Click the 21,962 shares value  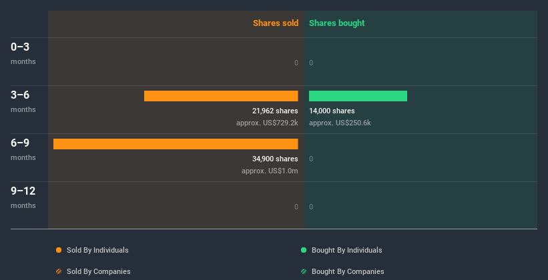[275, 111]
